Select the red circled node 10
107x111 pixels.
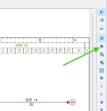72,102
